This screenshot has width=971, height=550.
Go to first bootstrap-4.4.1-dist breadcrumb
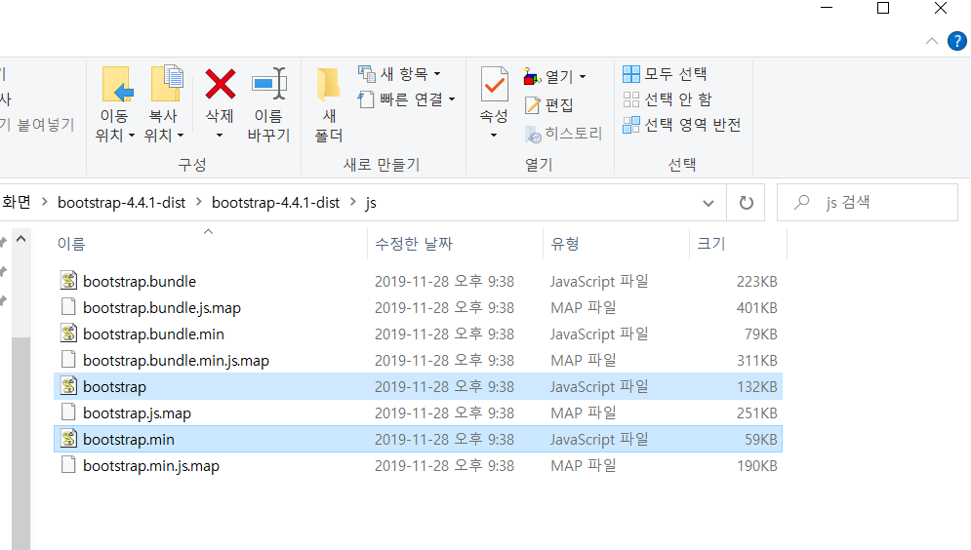121,202
